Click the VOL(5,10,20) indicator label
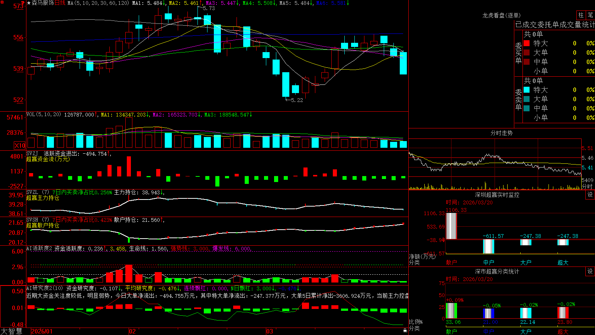The height and width of the screenshot is (335, 595). point(44,115)
